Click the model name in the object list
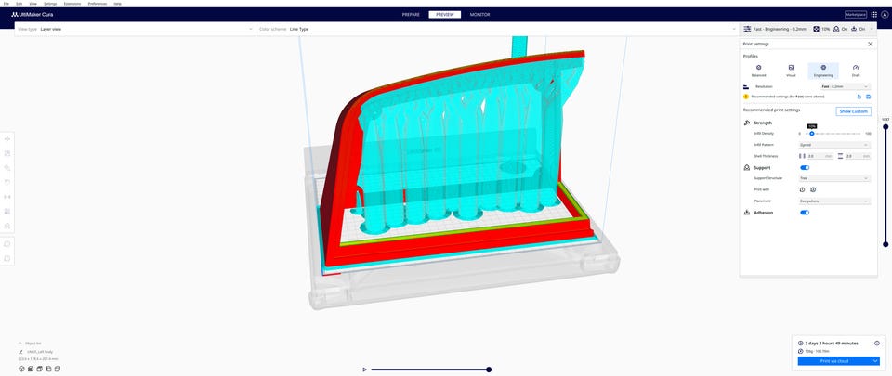Screen dimensions: 892x376 pos(40,352)
